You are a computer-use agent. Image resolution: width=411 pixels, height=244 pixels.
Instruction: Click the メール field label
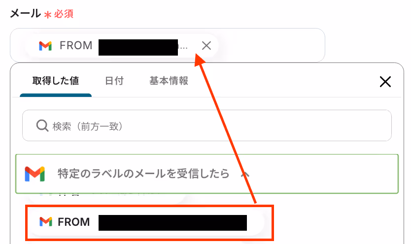pos(26,13)
